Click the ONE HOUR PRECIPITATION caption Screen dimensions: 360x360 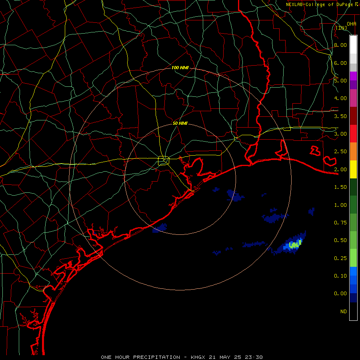point(140,357)
